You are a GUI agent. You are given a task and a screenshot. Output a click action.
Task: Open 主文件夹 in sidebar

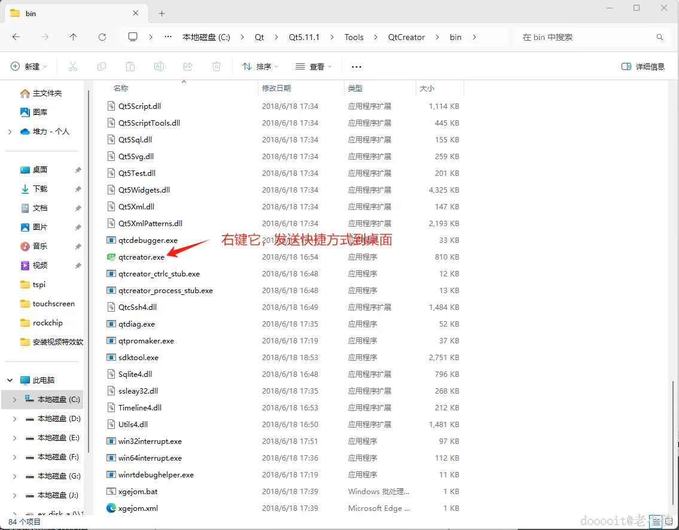(41, 93)
